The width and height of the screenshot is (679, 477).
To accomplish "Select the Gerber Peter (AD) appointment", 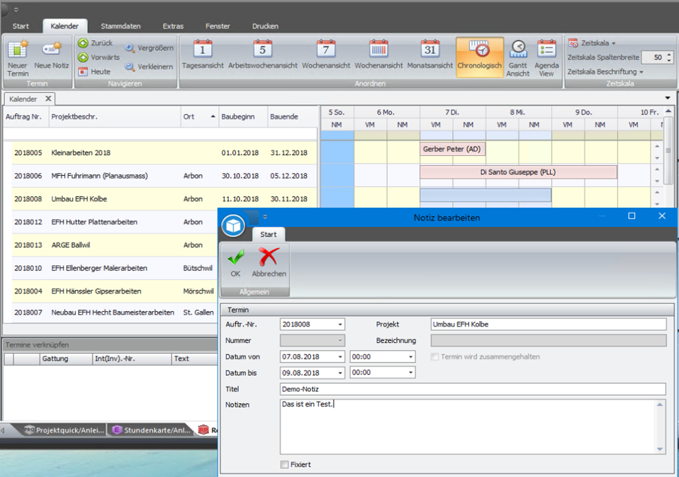I will [x=452, y=149].
